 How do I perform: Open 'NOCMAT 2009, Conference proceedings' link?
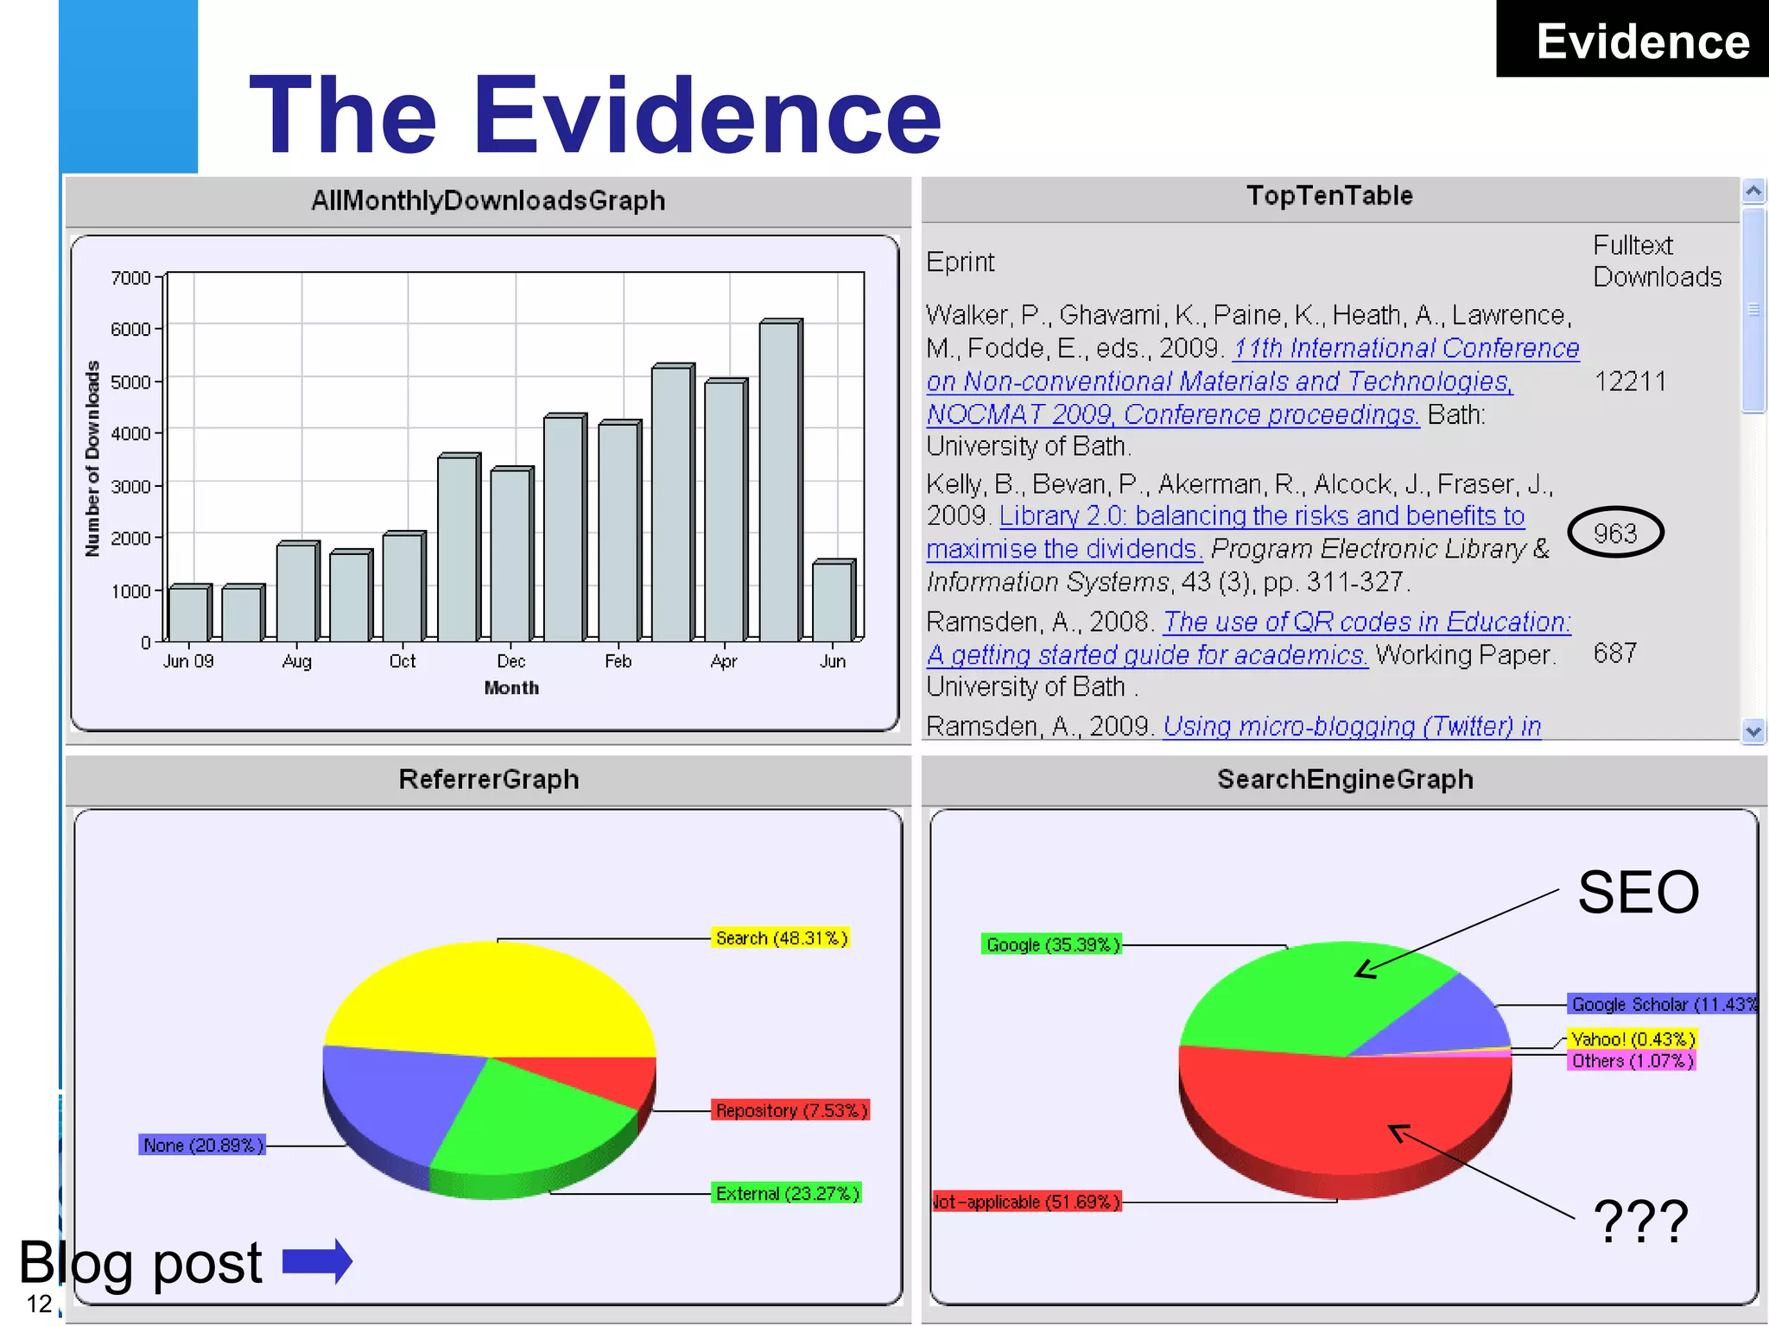[x=1173, y=414]
